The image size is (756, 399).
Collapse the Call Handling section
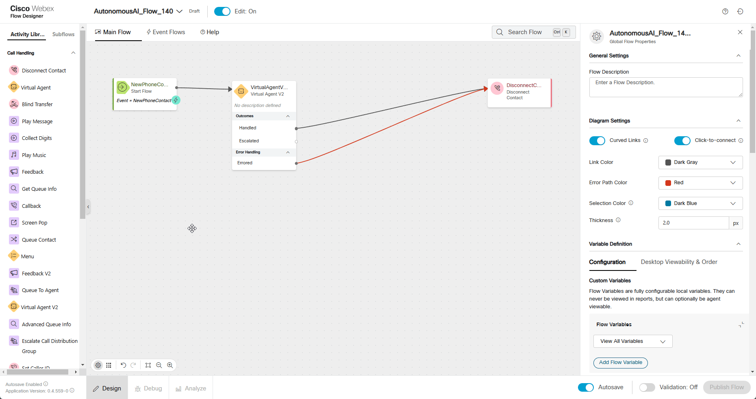click(73, 53)
